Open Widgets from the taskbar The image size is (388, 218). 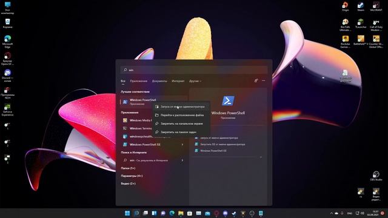click(154, 213)
